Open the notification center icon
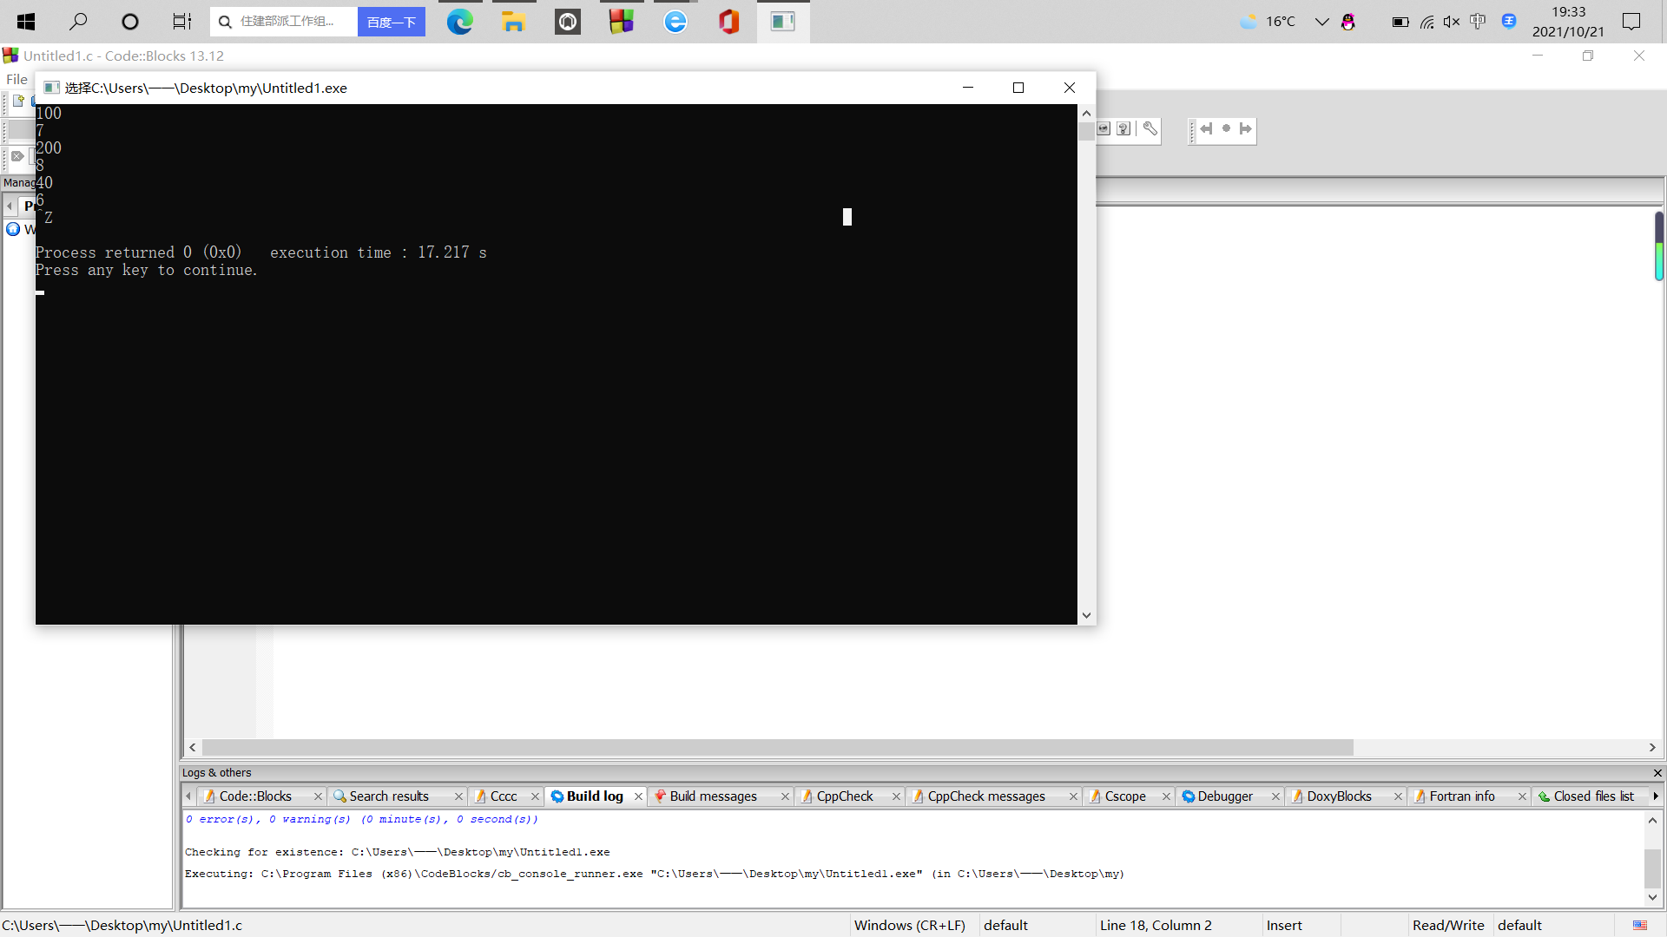Viewport: 1667px width, 937px height. pyautogui.click(x=1631, y=22)
